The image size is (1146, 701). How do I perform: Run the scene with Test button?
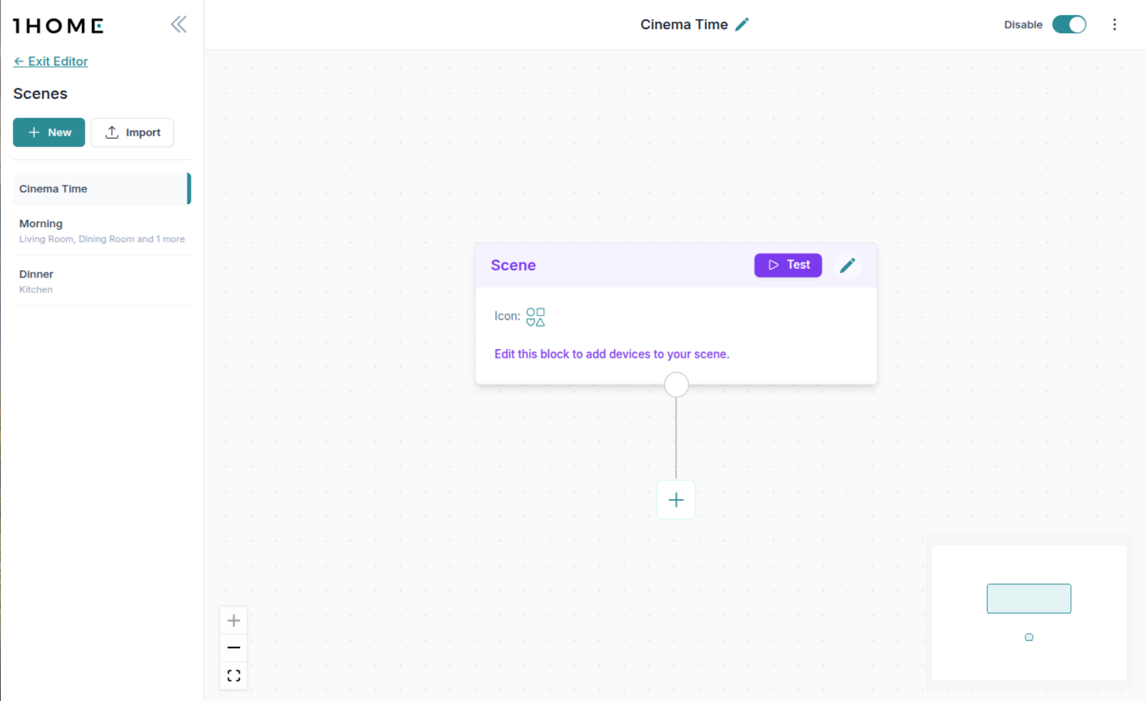coord(788,265)
